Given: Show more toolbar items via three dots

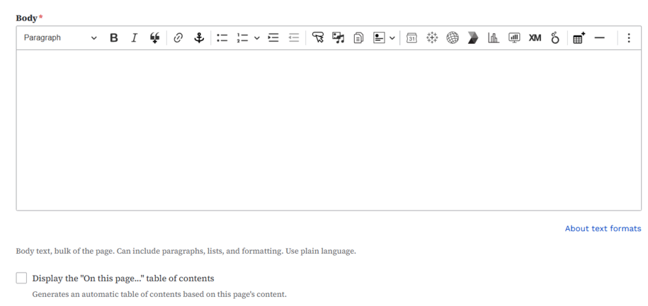Looking at the screenshot, I should pyautogui.click(x=629, y=38).
